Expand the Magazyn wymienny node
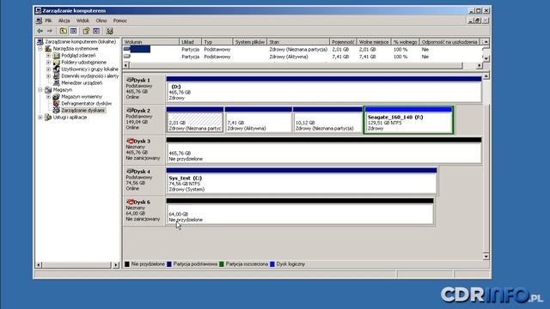This screenshot has height=309, width=550. point(48,97)
